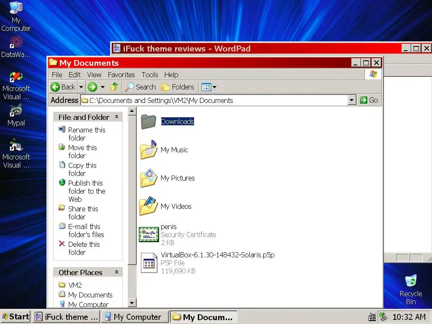The width and height of the screenshot is (432, 324).
Task: Collapse the Other Places panel
Action: [116, 272]
